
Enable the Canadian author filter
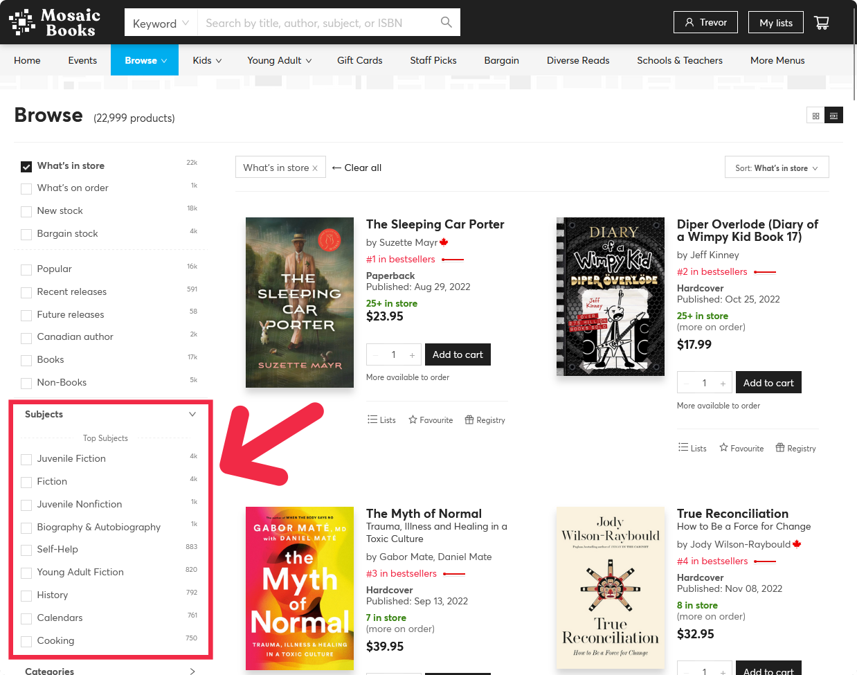click(x=26, y=338)
